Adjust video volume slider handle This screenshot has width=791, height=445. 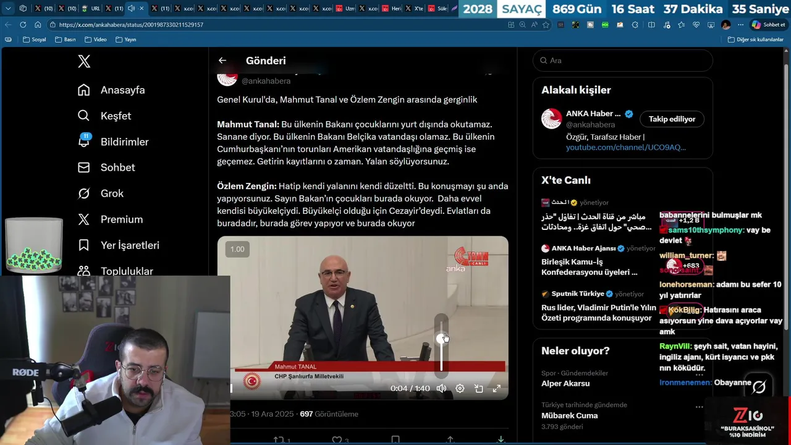click(441, 338)
